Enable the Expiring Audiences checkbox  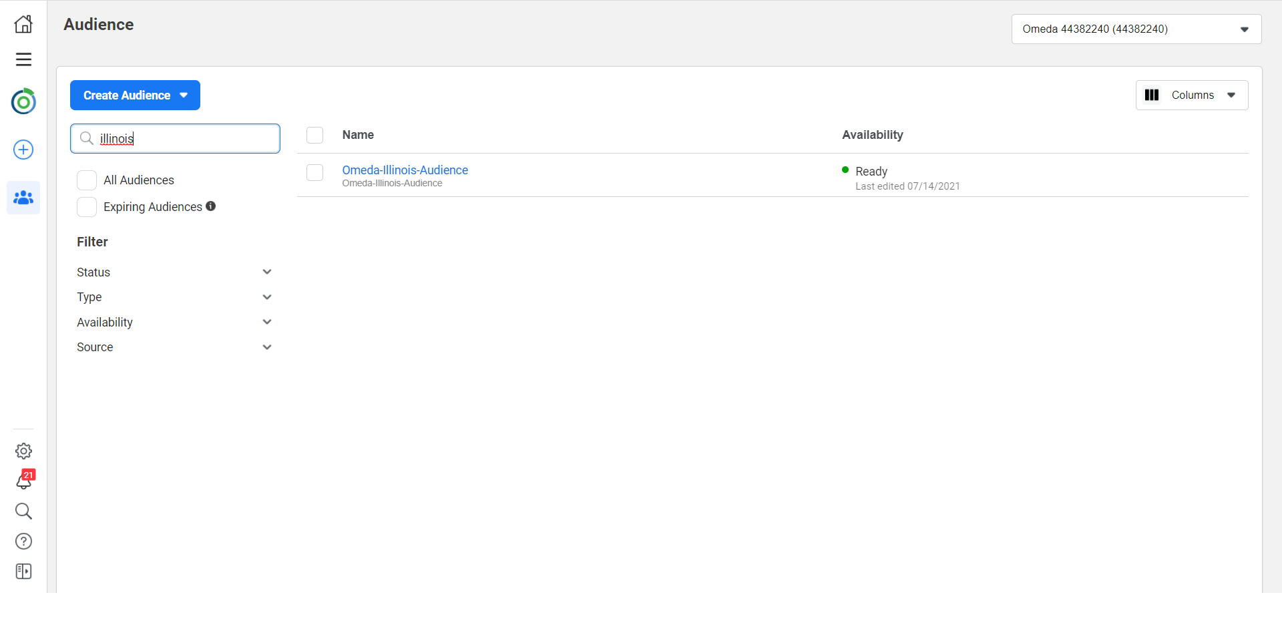pyautogui.click(x=87, y=207)
